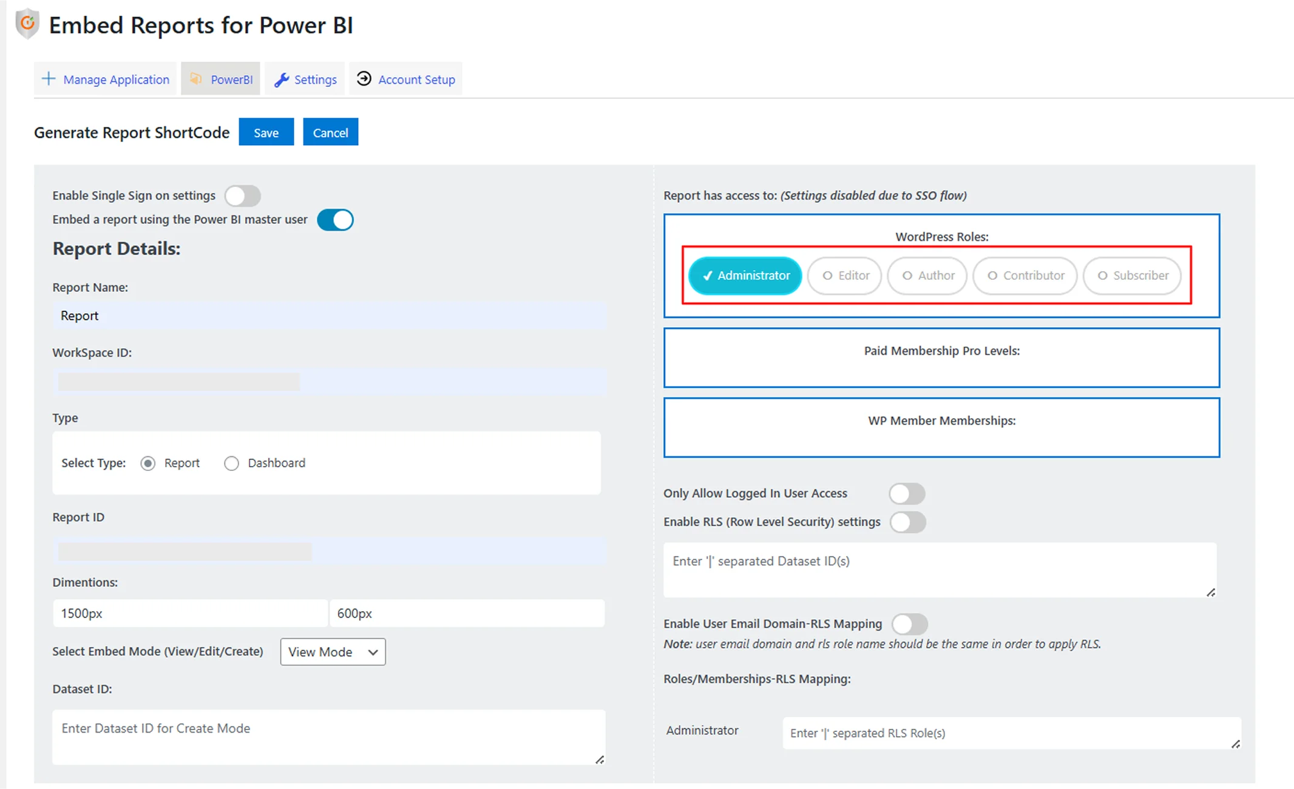1294x789 pixels.
Task: Disable embed using Power BI master user
Action: 335,220
